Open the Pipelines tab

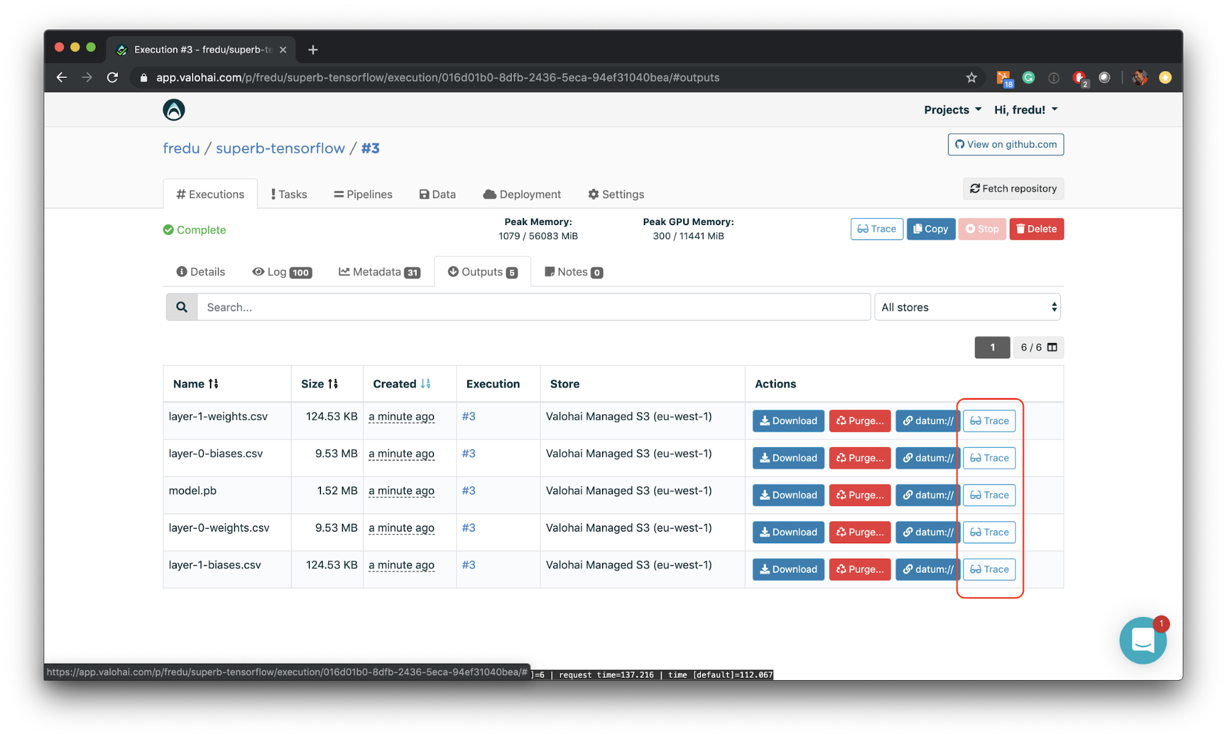point(363,194)
